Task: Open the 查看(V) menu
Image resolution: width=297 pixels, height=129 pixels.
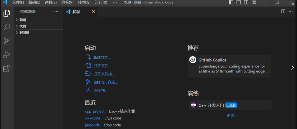Action: (67, 2)
